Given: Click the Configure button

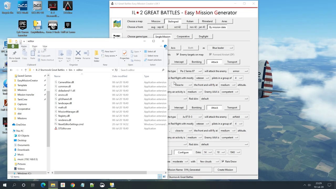Looking at the screenshot, I should click(183, 152).
